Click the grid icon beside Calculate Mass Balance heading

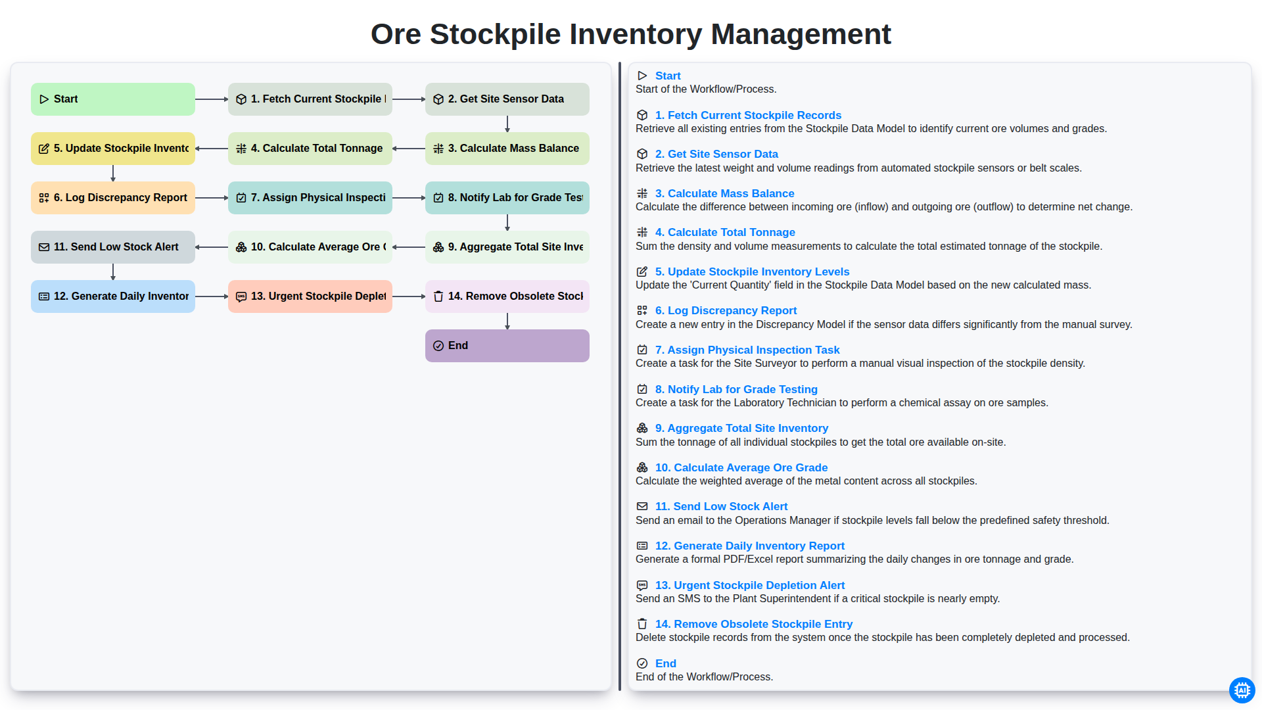click(642, 193)
